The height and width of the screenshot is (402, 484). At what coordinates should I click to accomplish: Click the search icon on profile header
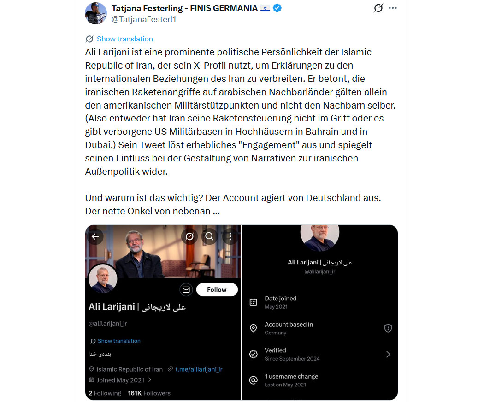coord(209,236)
